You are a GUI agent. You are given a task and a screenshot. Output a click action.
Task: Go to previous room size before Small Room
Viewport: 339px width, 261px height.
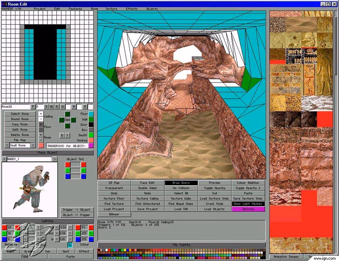click(x=7, y=145)
